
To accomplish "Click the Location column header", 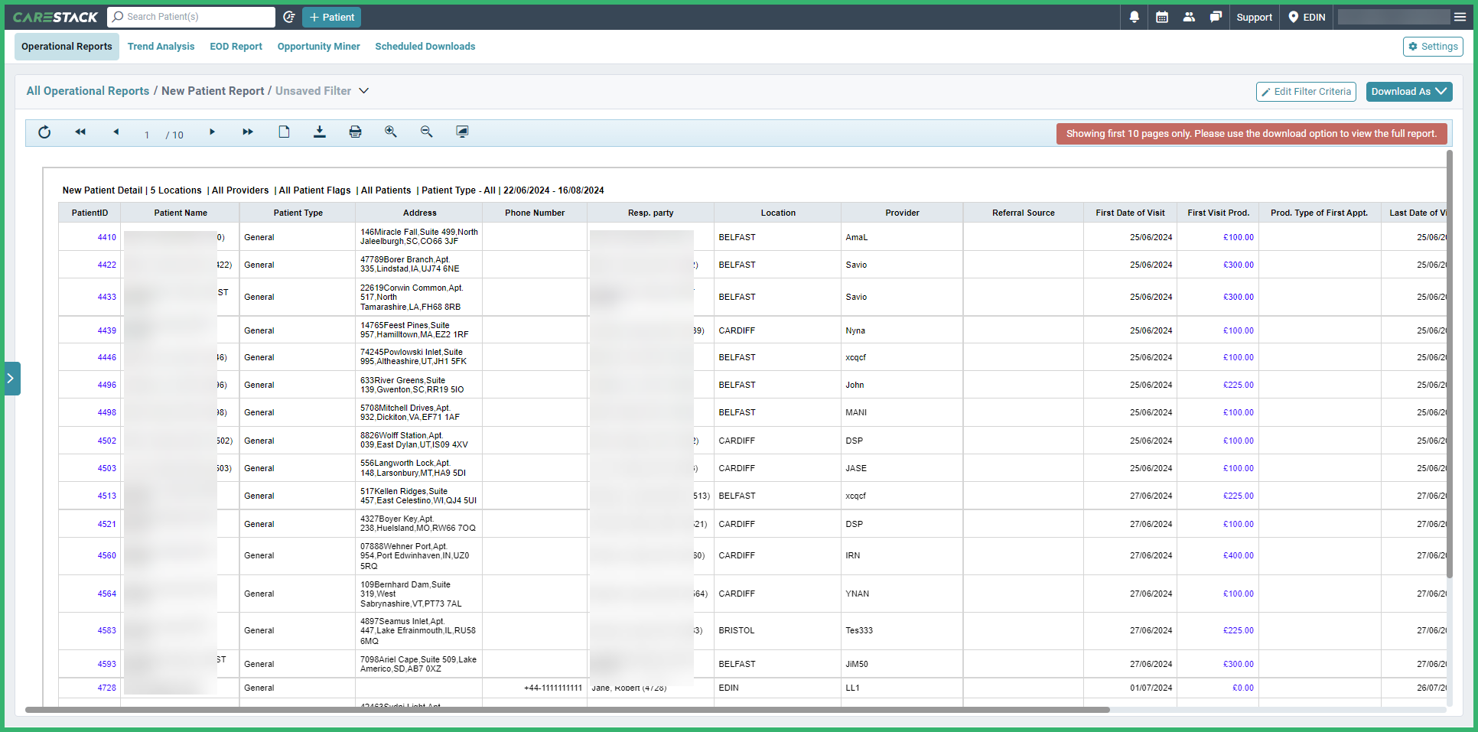I will point(778,213).
